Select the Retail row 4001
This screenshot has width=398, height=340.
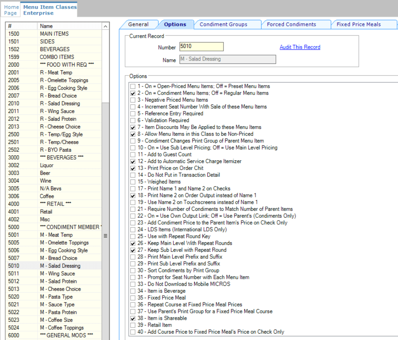click(x=54, y=212)
